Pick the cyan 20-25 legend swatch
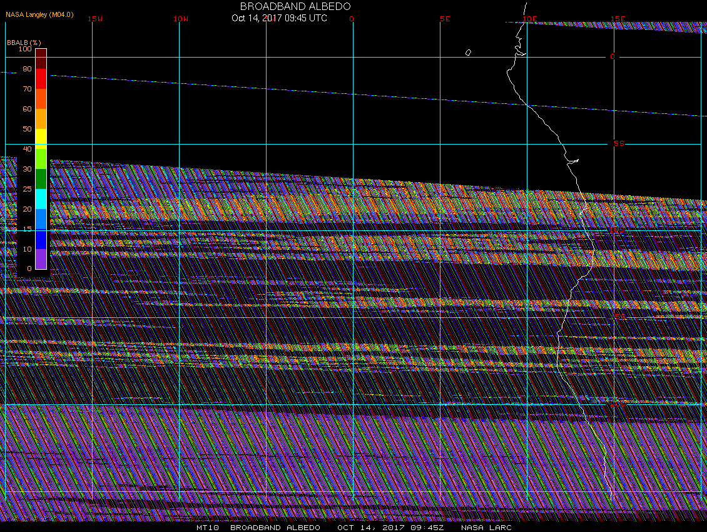The height and width of the screenshot is (532, 707). coord(41,199)
